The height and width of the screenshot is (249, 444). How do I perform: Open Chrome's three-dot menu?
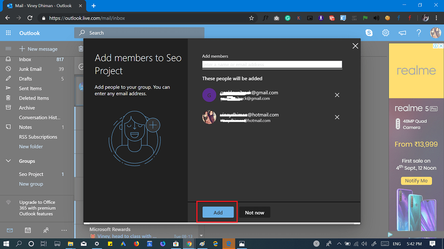pos(436,18)
